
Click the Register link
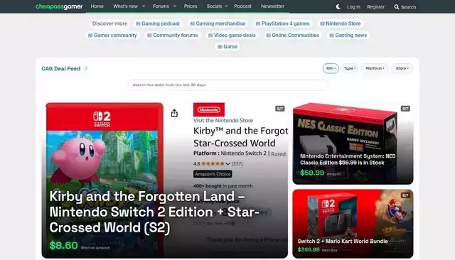[x=375, y=7]
